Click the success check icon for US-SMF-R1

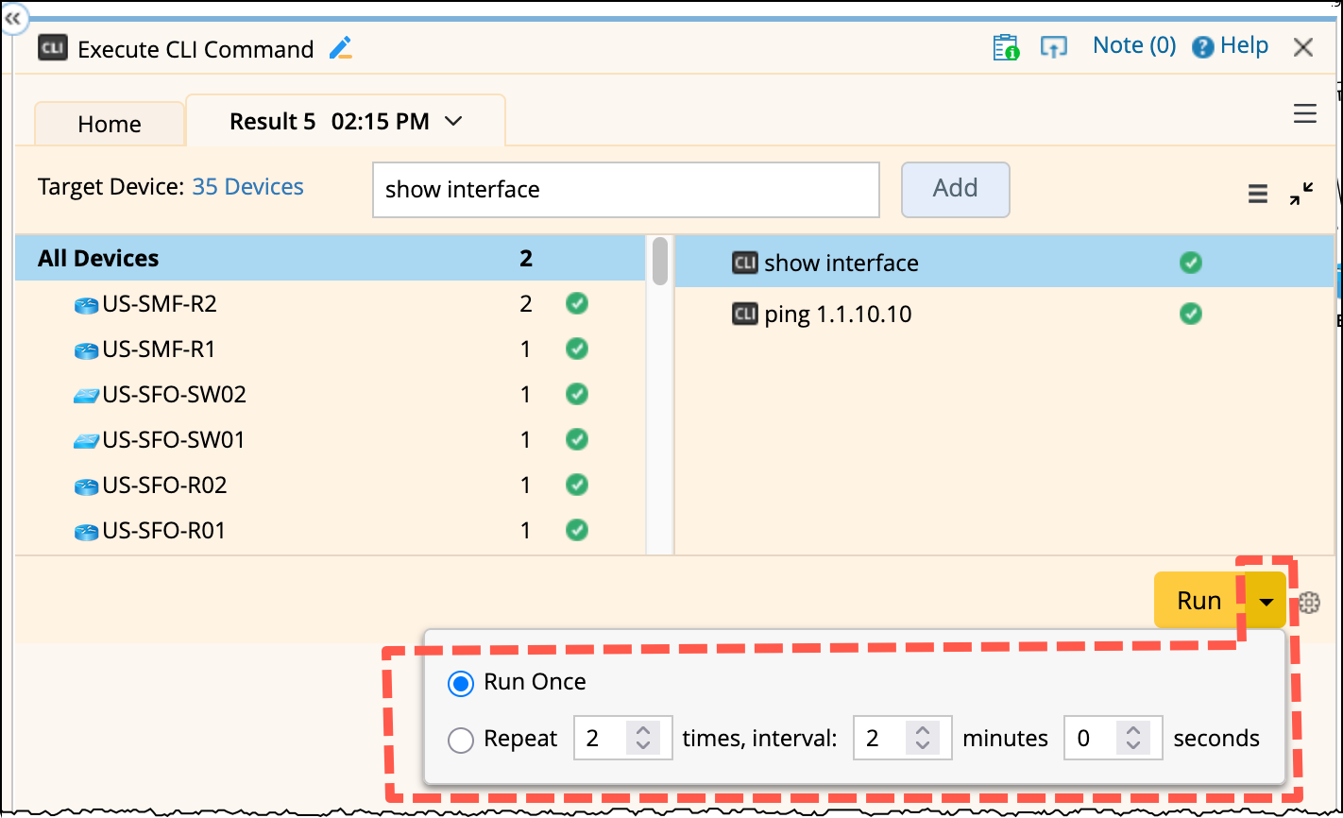click(577, 349)
